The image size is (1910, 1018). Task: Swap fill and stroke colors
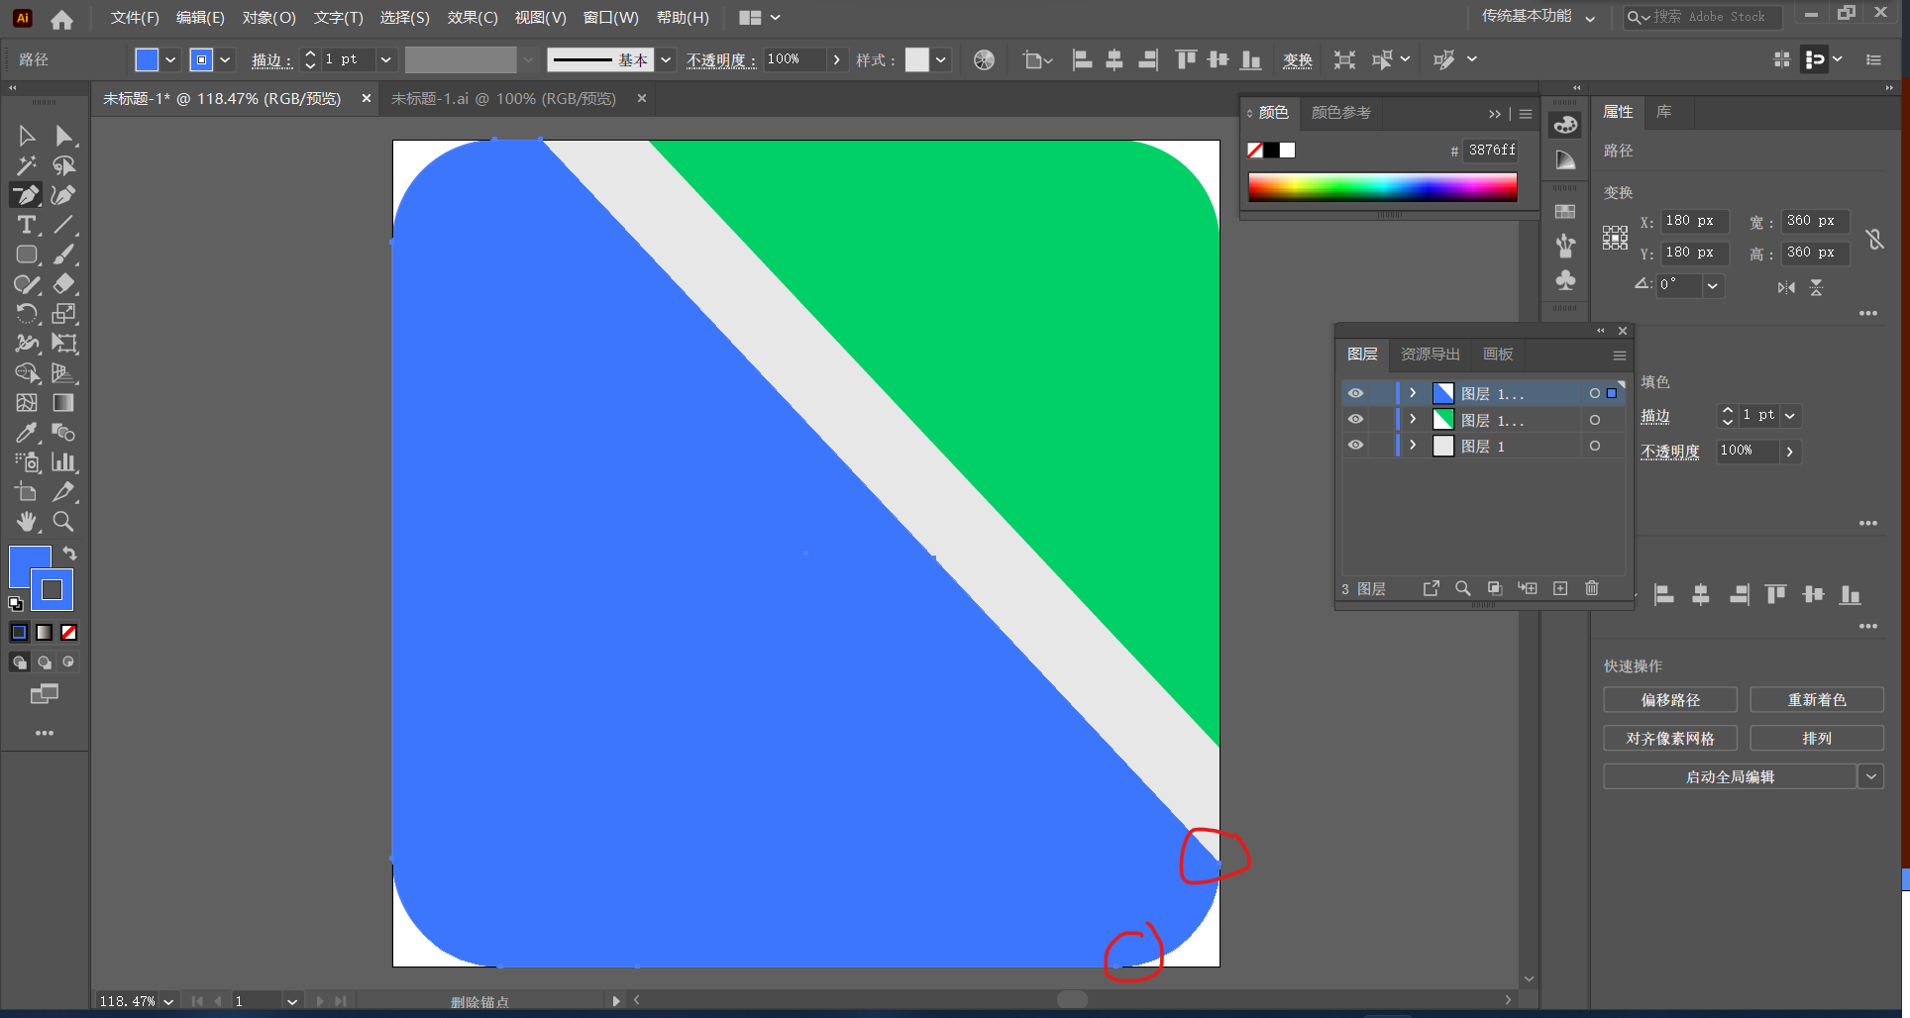(69, 553)
